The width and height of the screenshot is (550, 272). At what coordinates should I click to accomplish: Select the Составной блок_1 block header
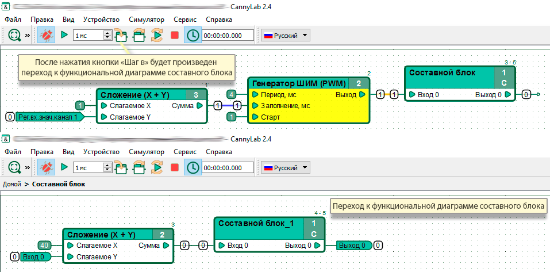[269, 229]
